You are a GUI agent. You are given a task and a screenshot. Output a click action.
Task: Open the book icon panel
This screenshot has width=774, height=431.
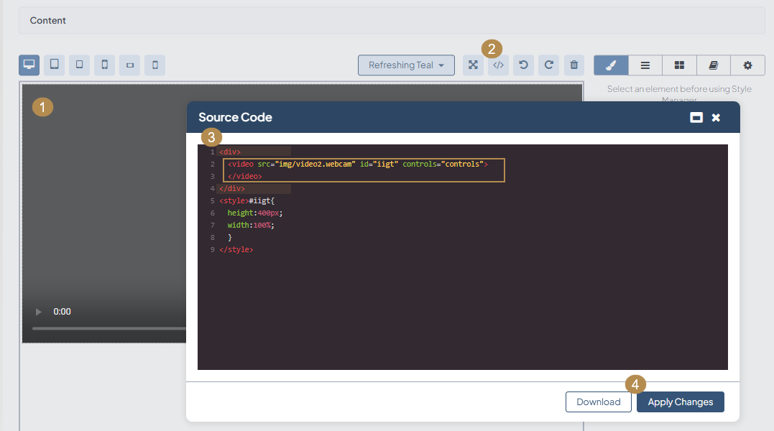tap(714, 65)
